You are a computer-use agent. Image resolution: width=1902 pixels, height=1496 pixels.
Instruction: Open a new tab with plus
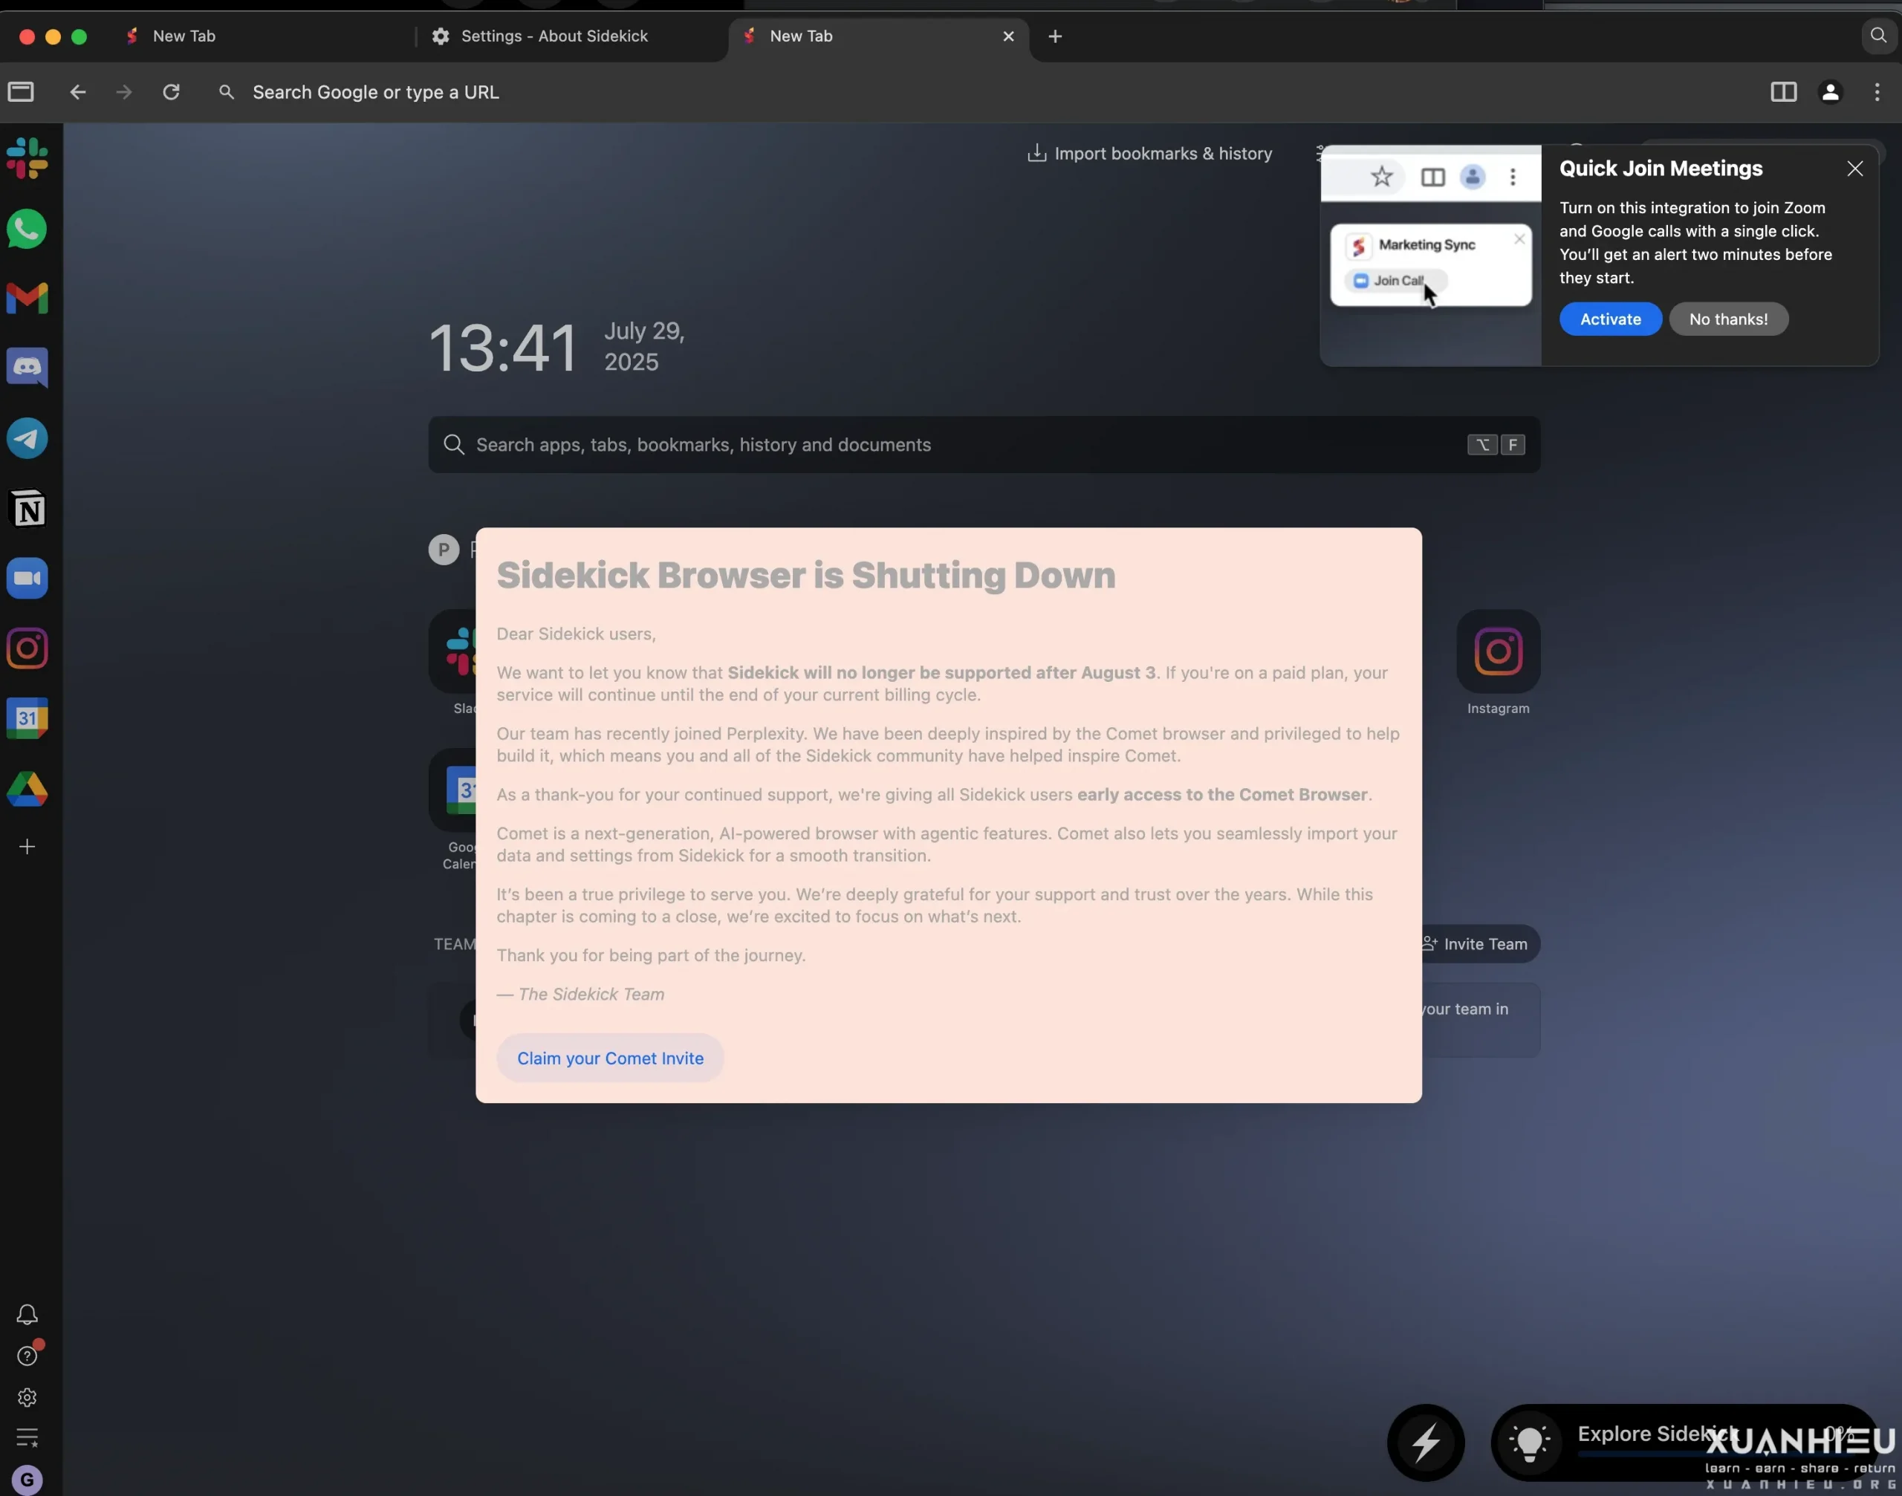(1056, 36)
